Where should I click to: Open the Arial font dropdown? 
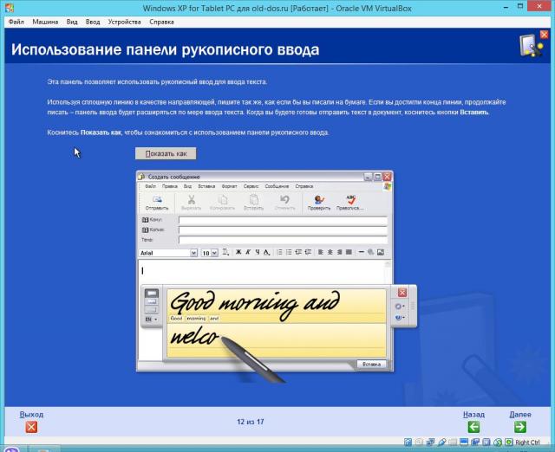[x=193, y=253]
